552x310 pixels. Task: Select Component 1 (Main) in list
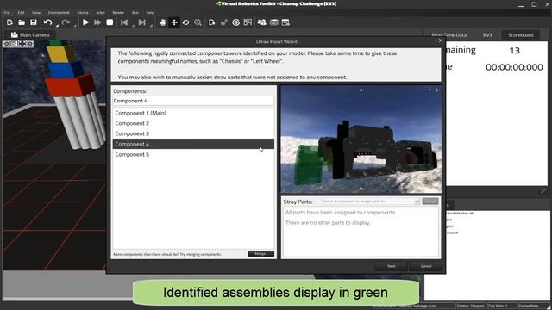point(193,113)
